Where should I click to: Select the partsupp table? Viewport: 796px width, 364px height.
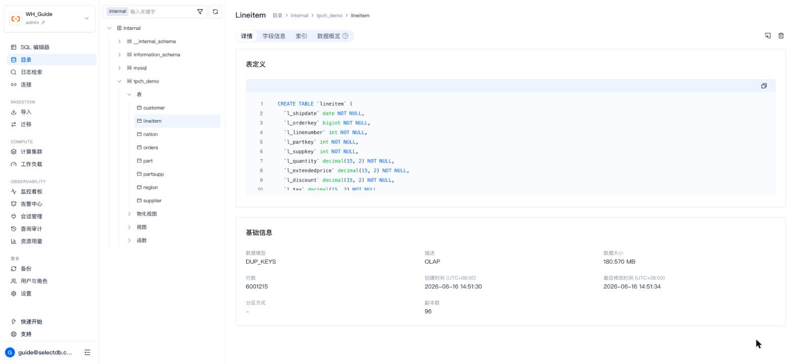pyautogui.click(x=177, y=174)
